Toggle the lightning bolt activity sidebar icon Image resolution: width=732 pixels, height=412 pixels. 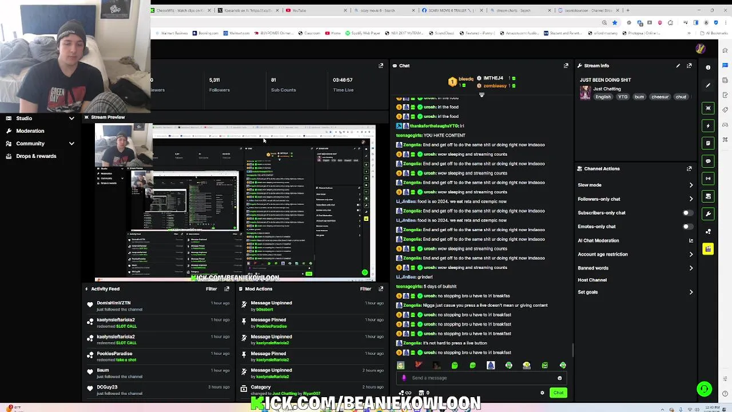click(x=708, y=126)
